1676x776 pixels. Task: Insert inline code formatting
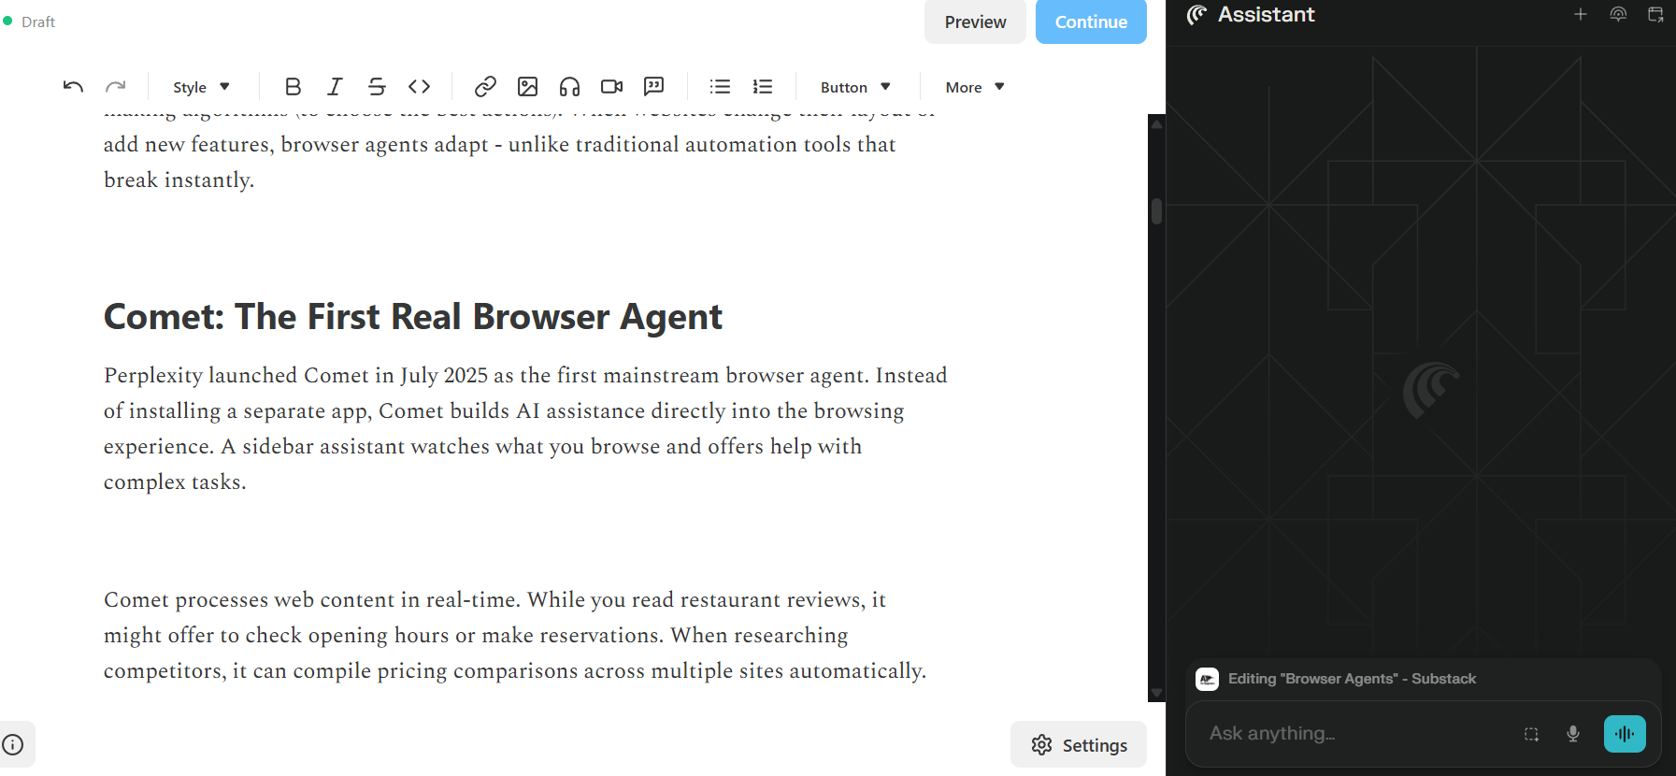pyautogui.click(x=419, y=87)
